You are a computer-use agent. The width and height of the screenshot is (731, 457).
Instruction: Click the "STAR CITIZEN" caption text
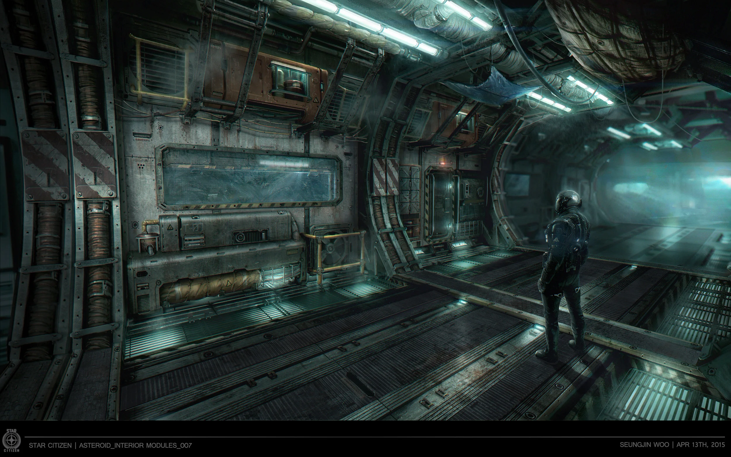point(51,445)
